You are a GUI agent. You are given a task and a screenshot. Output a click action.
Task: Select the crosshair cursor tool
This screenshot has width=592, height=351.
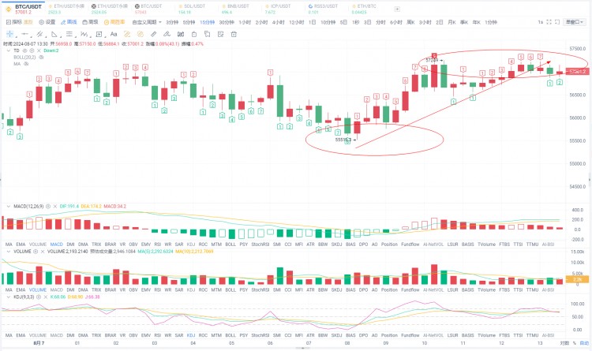[x=9, y=35]
